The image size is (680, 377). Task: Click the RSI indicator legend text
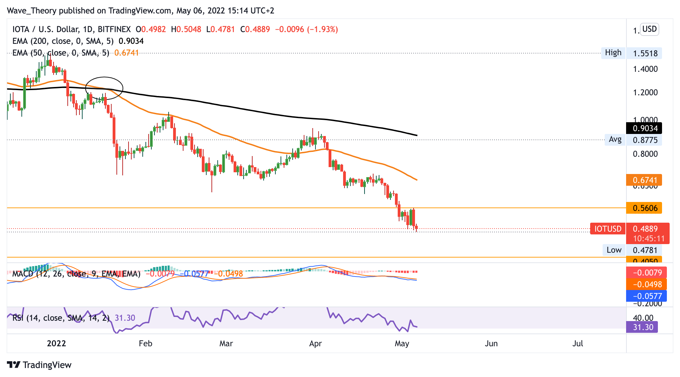pyautogui.click(x=61, y=318)
